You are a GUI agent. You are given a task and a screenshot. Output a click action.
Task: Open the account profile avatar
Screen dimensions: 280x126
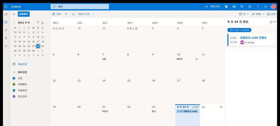pos(273,7)
